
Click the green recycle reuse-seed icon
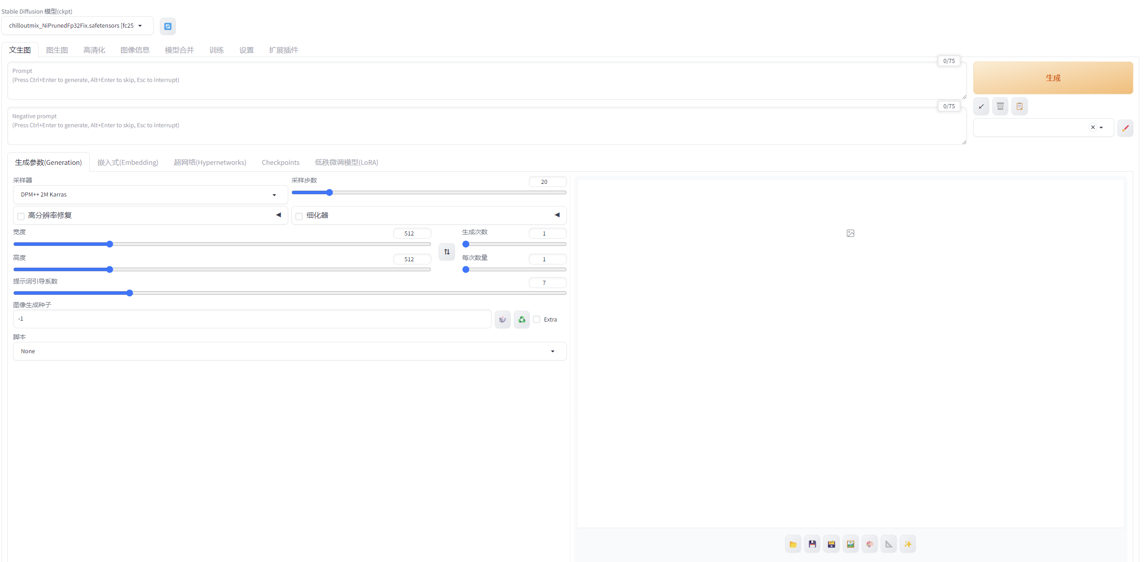522,320
